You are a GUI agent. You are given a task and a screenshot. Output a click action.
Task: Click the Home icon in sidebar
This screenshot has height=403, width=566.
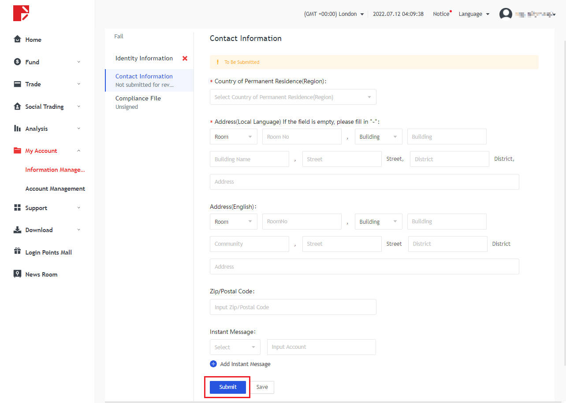17,39
